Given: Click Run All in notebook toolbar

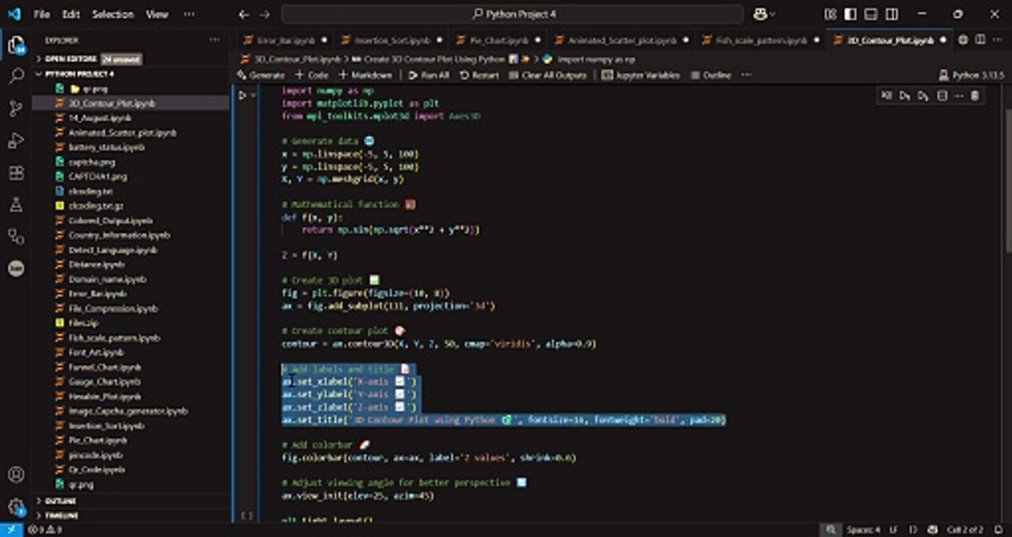Looking at the screenshot, I should pyautogui.click(x=429, y=75).
